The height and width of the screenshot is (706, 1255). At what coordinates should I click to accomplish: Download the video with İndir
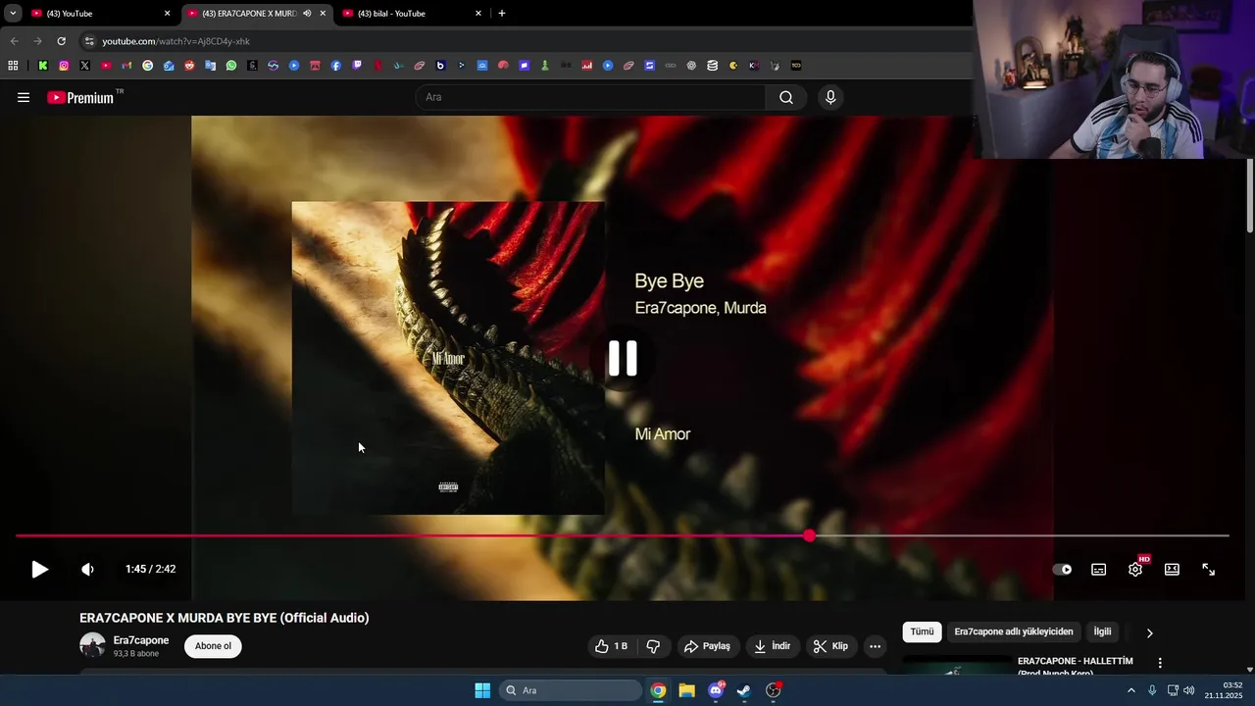point(773,646)
